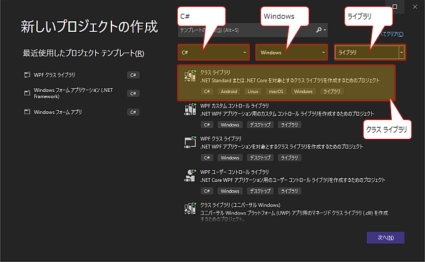425x262 pixels.
Task: Select クラス ライブラリ (ユニバーサル Windows) icon
Action: point(190,209)
